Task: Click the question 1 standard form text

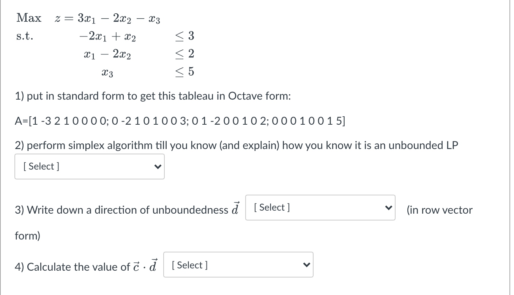Action: [x=152, y=96]
